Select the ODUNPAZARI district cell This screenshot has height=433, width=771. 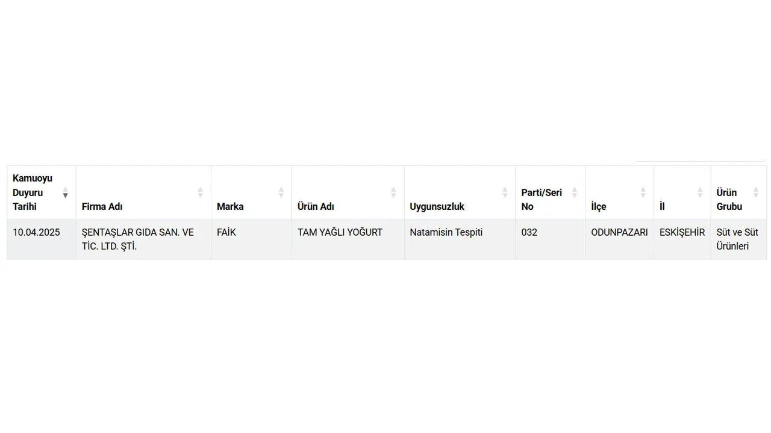point(619,239)
